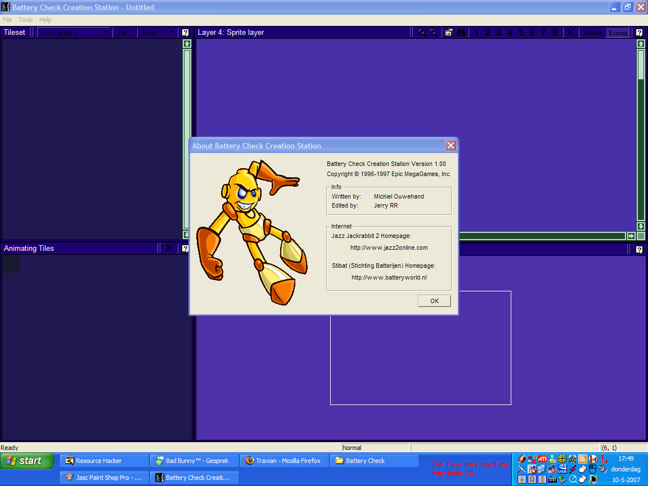Click the tileset scrollbar down arrow
Viewport: 648px width, 486px height.
pyautogui.click(x=187, y=235)
